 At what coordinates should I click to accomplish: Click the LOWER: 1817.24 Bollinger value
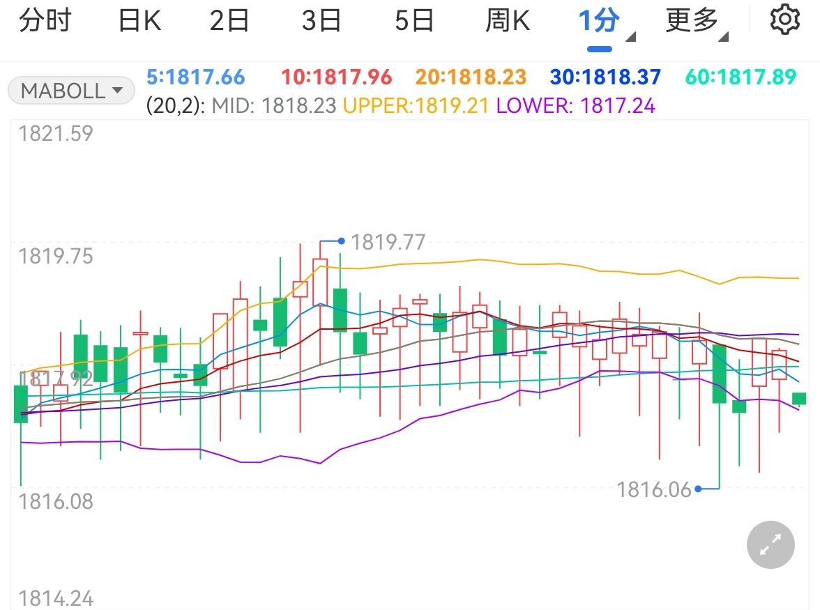pos(576,106)
